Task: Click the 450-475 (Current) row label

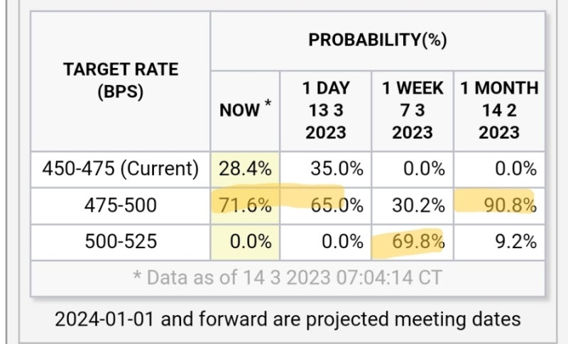Action: (120, 169)
